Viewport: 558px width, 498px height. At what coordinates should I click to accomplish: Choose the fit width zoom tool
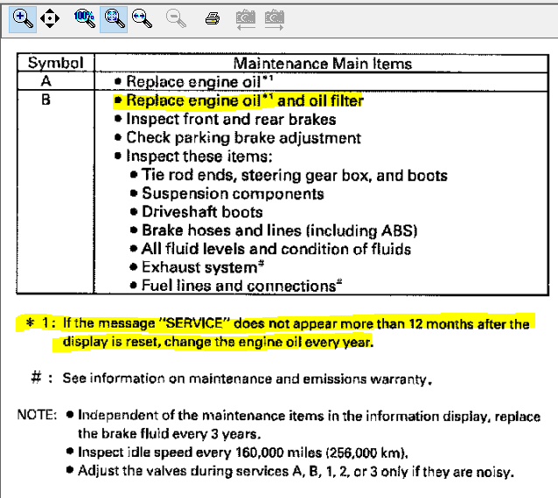point(142,18)
